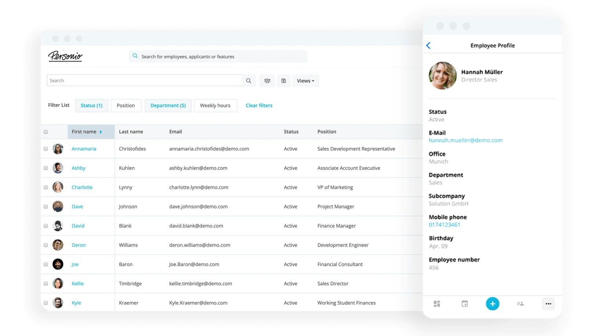The width and height of the screenshot is (604, 336).
Task: Open the Weekly hours filter
Action: [x=215, y=105]
